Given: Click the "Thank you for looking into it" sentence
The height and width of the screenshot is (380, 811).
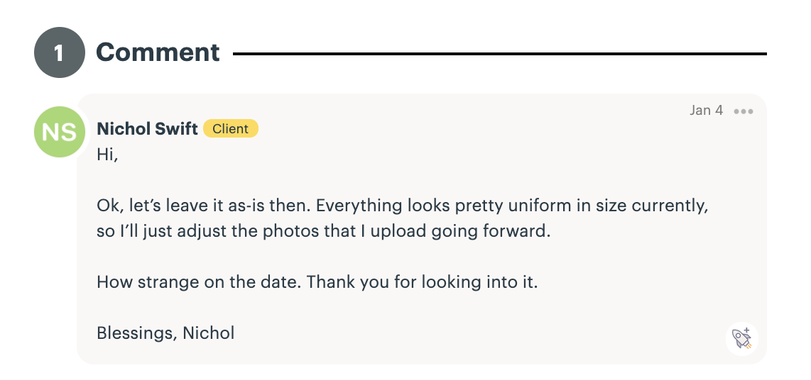Looking at the screenshot, I should click(x=423, y=282).
